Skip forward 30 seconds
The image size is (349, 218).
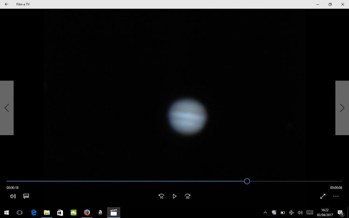coord(188,196)
